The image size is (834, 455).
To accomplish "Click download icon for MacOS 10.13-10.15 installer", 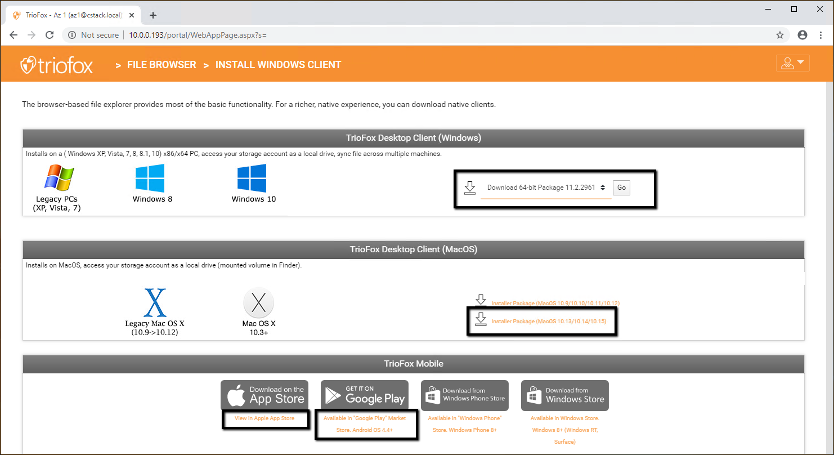I will (x=481, y=319).
